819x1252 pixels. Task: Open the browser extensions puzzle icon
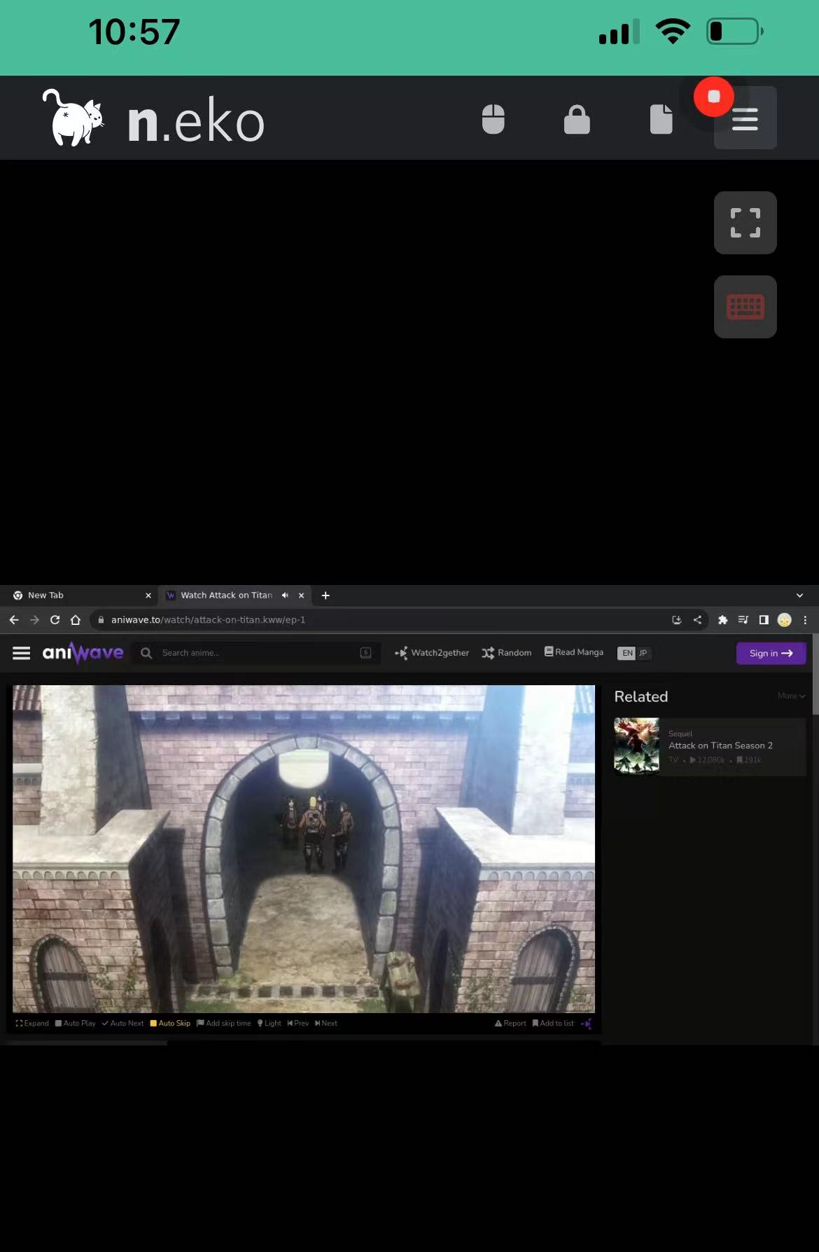(x=722, y=620)
